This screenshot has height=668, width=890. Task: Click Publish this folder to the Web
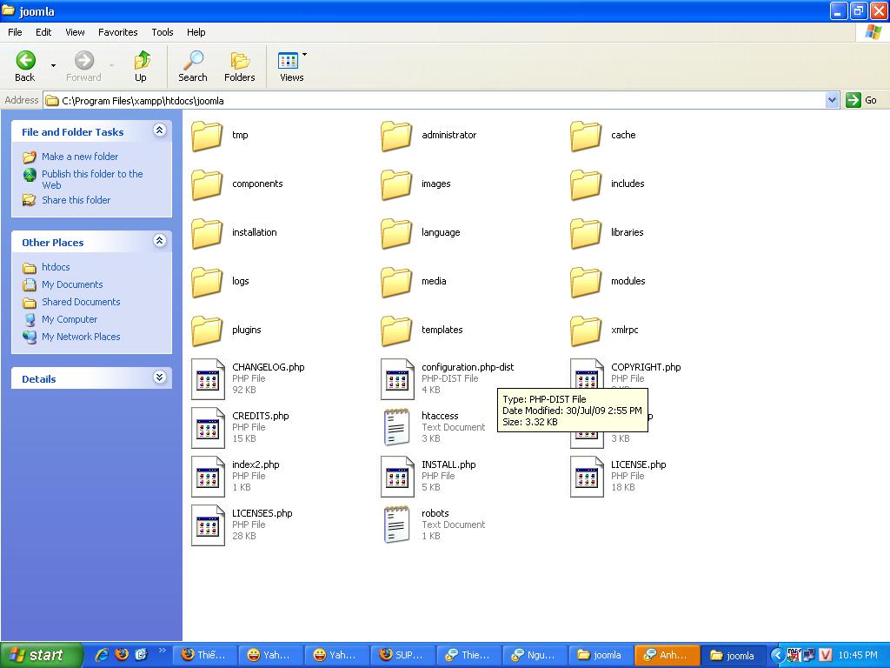[92, 179]
